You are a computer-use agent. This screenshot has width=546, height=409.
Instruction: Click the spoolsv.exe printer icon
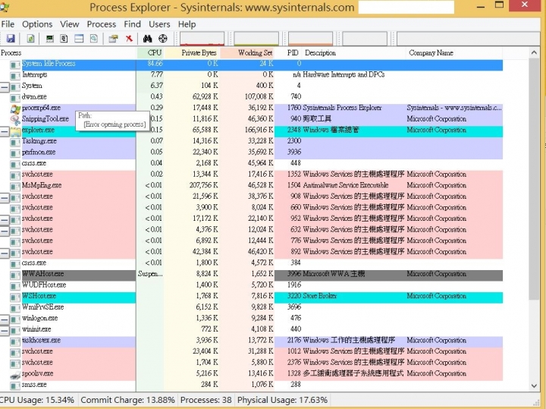[15, 375]
